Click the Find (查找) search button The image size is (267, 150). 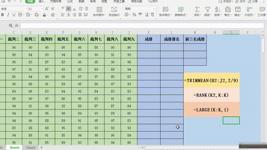tap(153, 1)
